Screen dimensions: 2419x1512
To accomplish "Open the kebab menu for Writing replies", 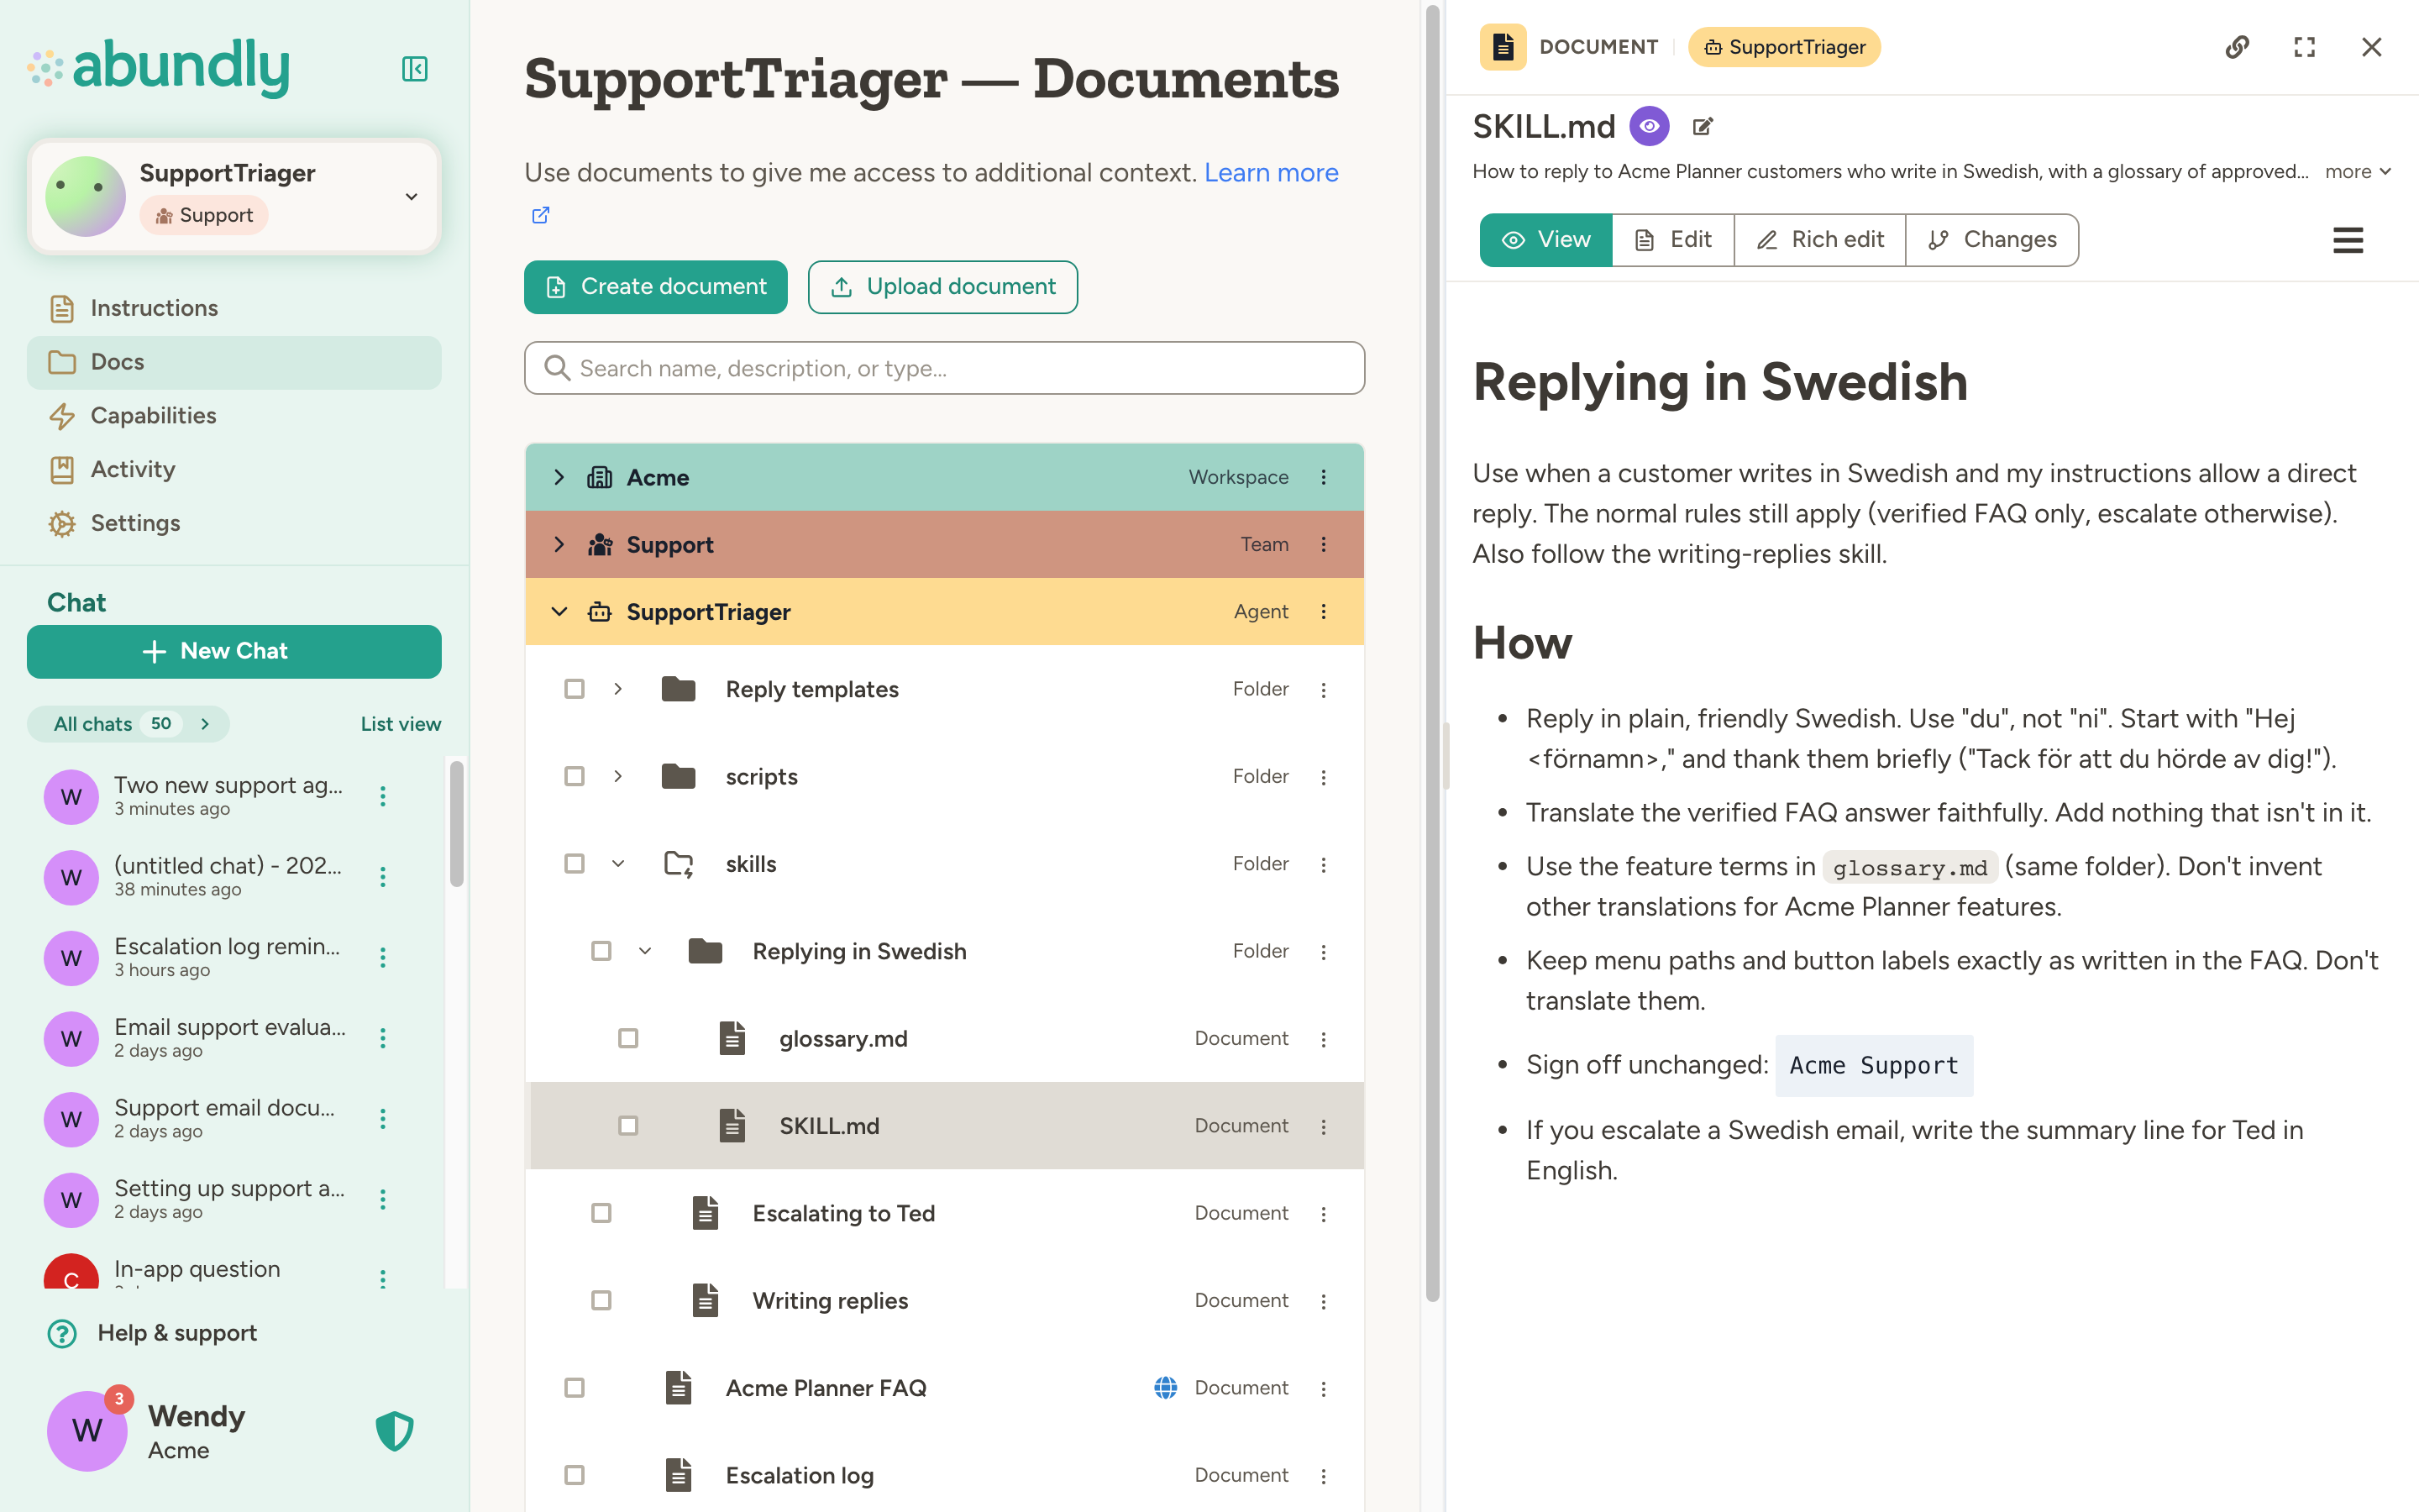I will [1324, 1301].
